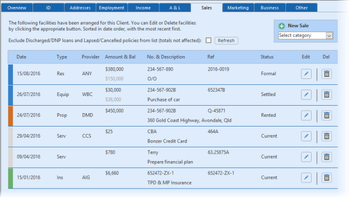Click the WBC provider cell
The height and width of the screenshot is (198, 350).
point(87,94)
